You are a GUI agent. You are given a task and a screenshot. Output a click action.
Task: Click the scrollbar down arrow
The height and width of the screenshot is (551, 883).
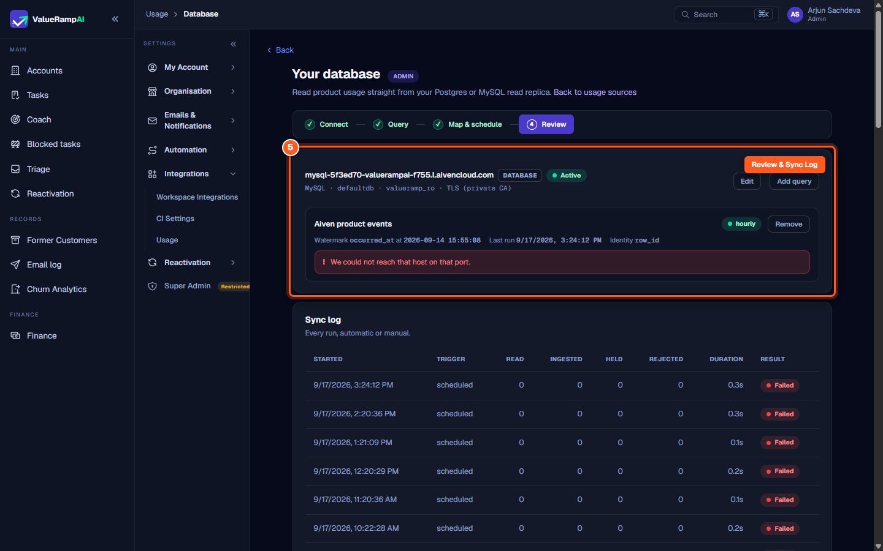coord(878,546)
